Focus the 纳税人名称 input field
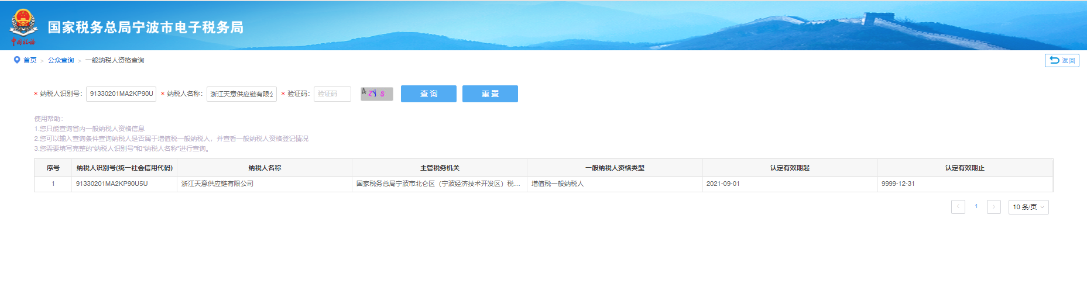This screenshot has height=301, width=1087. pos(241,94)
